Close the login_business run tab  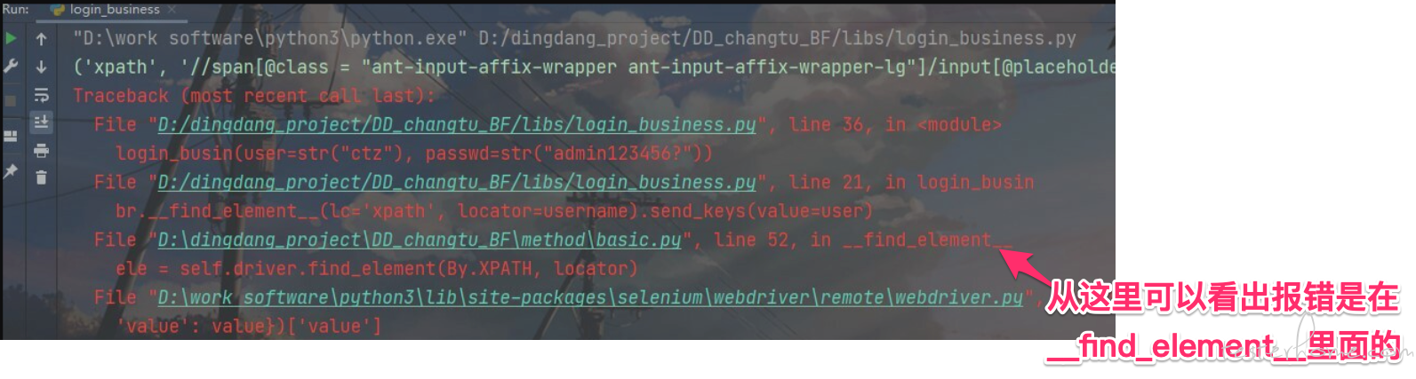point(172,10)
